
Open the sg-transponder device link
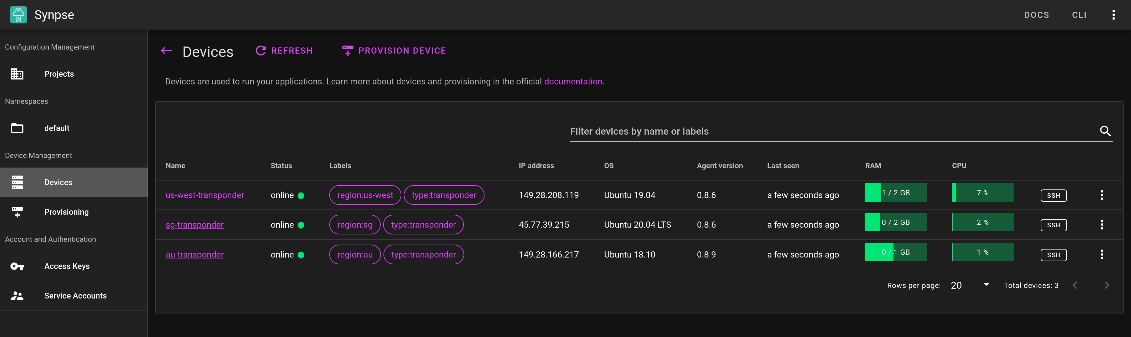coord(194,225)
